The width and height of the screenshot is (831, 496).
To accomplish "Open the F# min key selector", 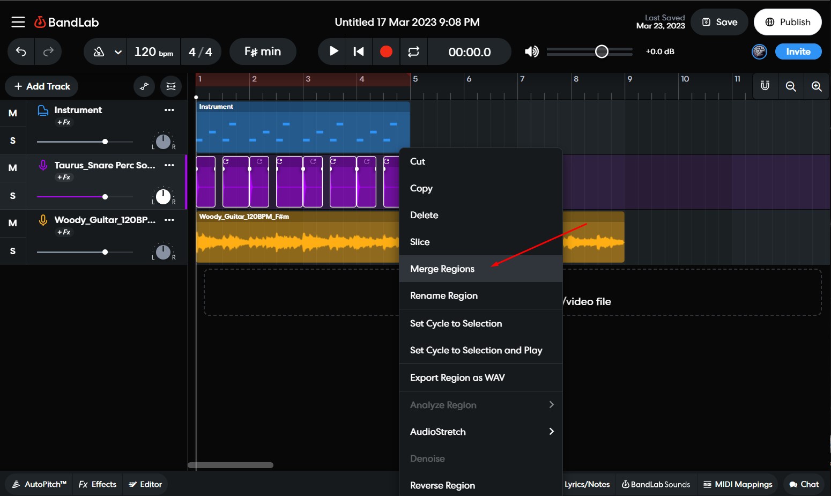I will (x=263, y=51).
